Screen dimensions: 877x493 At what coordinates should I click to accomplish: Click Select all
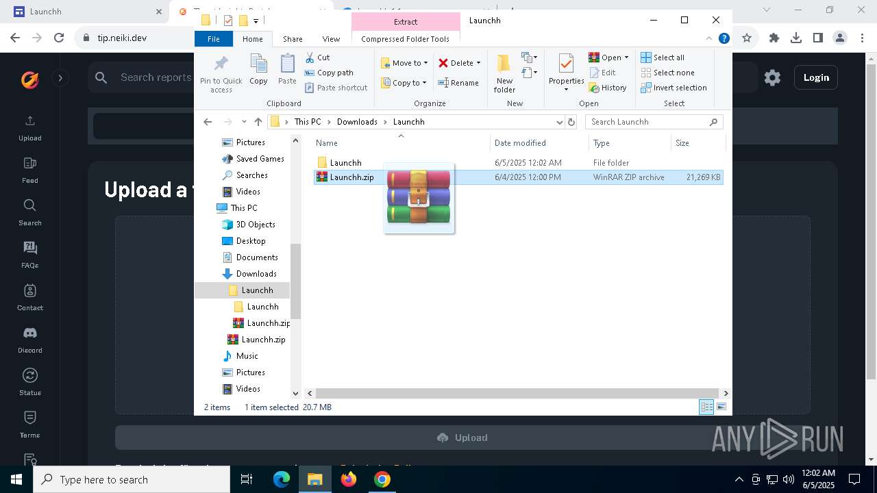coord(663,58)
